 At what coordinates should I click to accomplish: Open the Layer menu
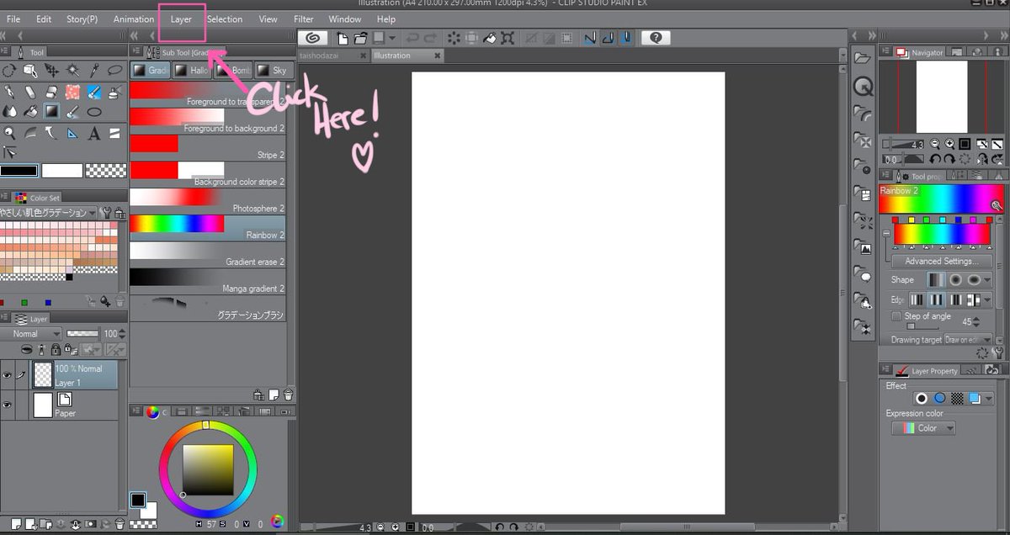[x=181, y=19]
